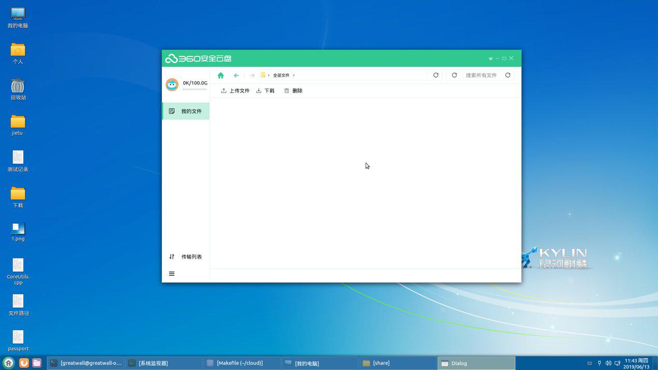
Task: Switch to 系统监视器 in taskbar
Action: coord(163,363)
